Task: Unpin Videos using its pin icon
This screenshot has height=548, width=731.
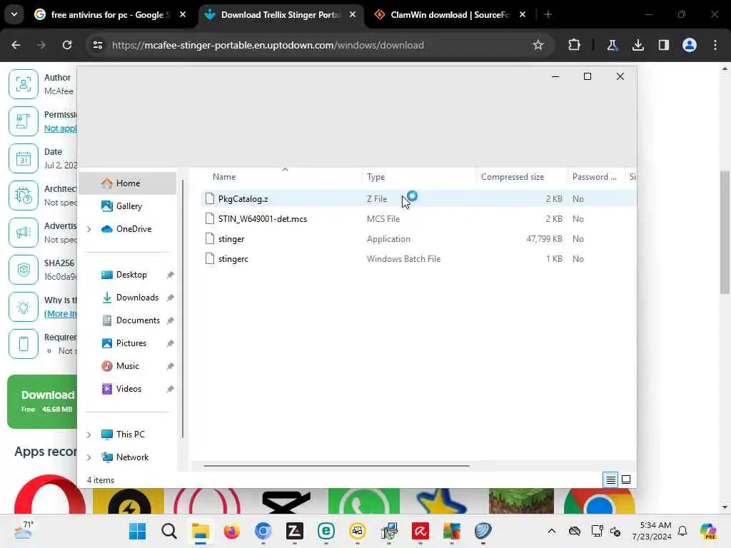Action: pyautogui.click(x=170, y=389)
